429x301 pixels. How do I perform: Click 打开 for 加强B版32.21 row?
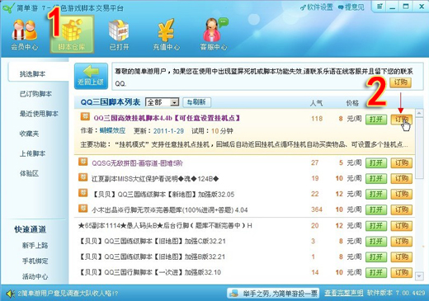(376, 257)
